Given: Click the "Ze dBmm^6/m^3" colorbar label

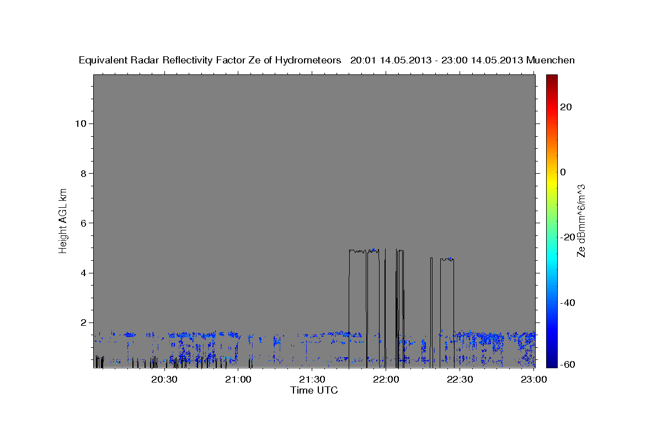Looking at the screenshot, I should click(580, 220).
